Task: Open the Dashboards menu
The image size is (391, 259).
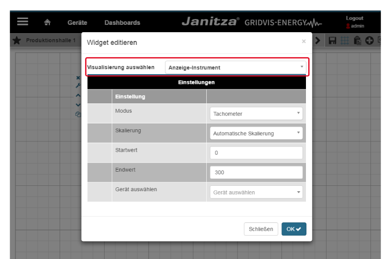Action: tap(122, 22)
